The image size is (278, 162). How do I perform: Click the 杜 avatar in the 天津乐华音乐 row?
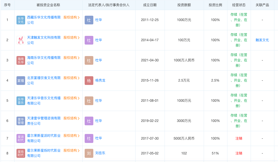(89, 101)
